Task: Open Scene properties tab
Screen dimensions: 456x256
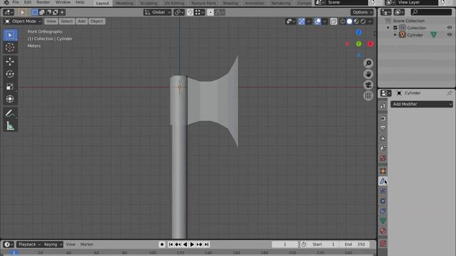Action: coord(383,149)
